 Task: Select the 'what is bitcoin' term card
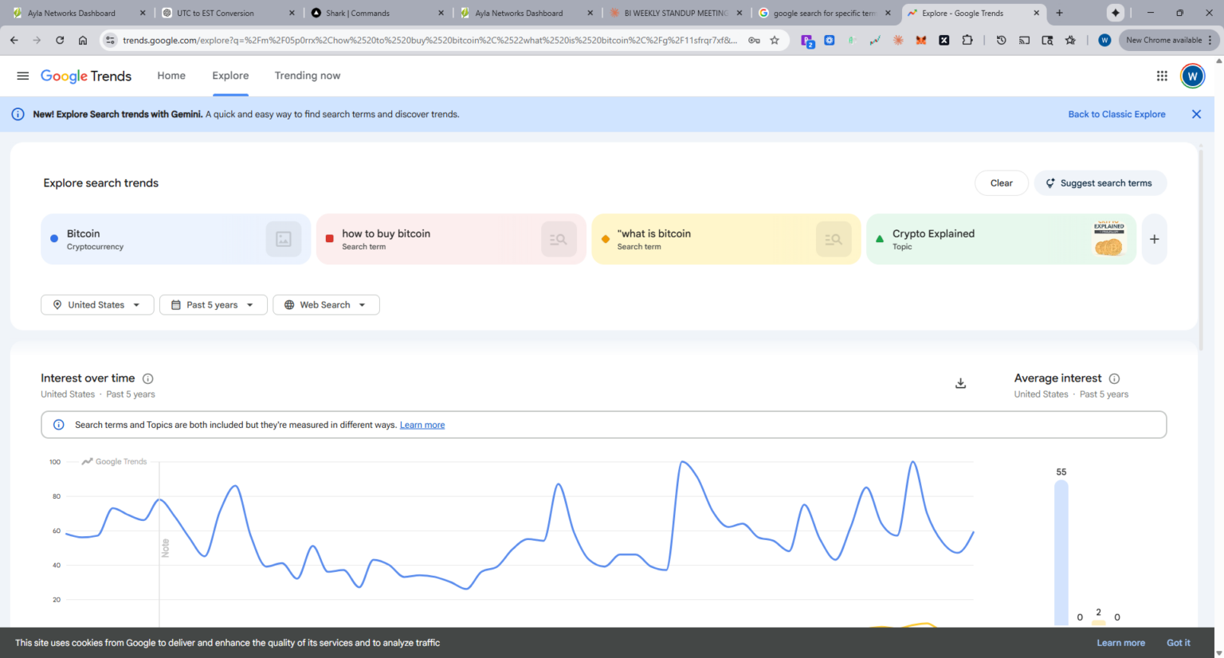pos(726,239)
